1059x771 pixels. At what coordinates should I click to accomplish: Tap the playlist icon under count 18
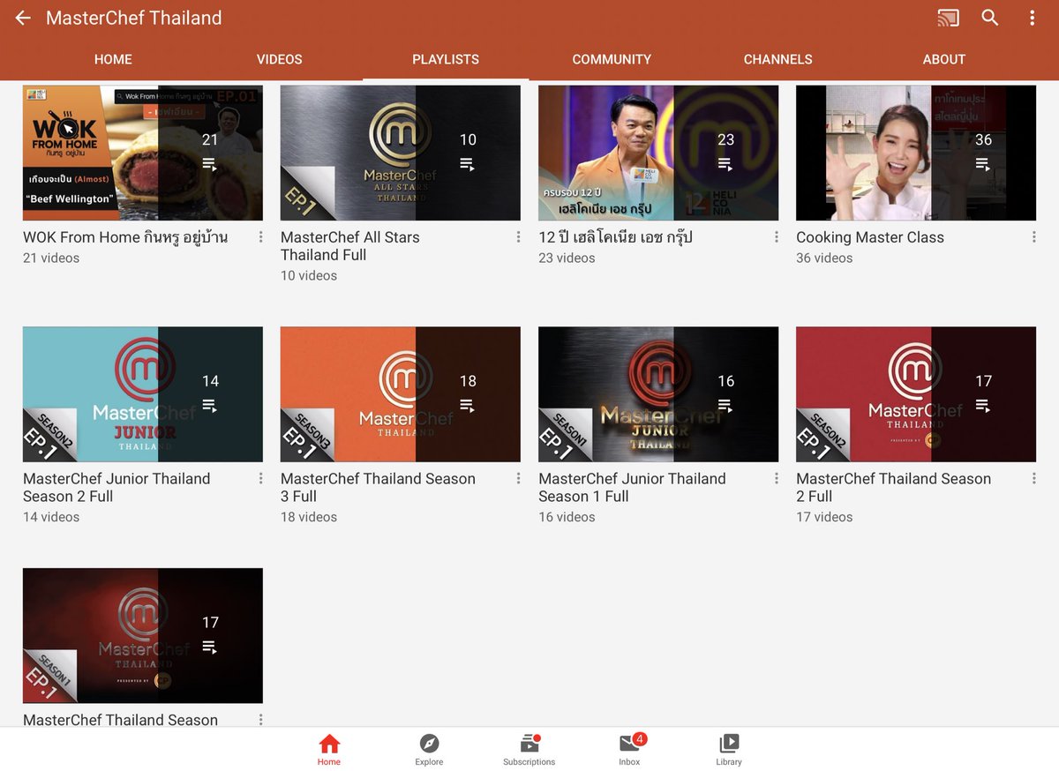tap(468, 406)
